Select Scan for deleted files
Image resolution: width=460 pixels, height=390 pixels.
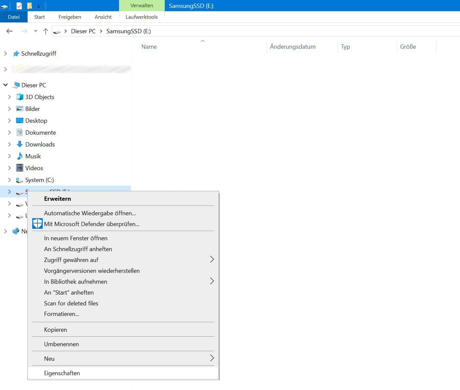(123, 303)
